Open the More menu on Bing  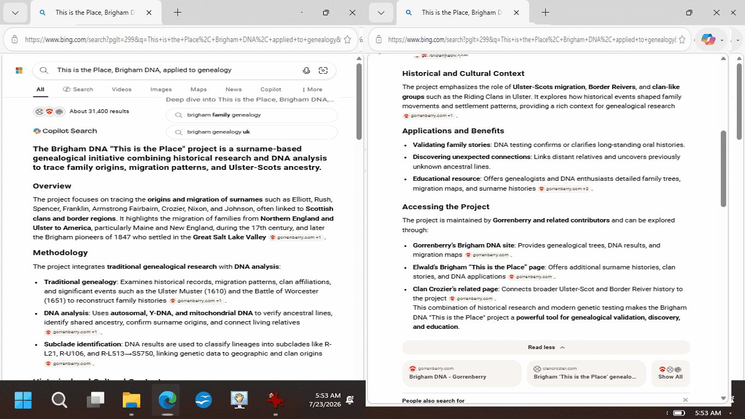pos(312,89)
